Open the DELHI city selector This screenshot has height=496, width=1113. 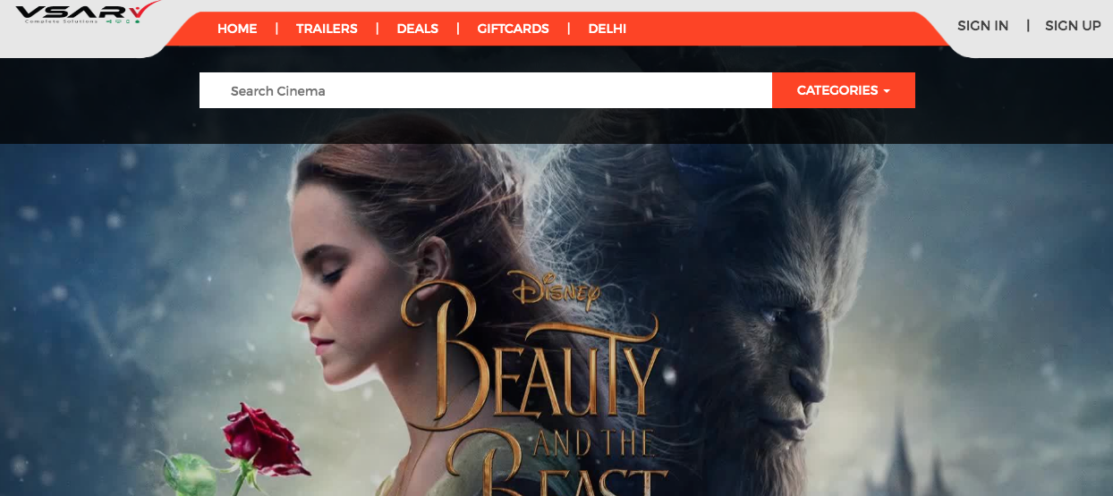pyautogui.click(x=607, y=29)
